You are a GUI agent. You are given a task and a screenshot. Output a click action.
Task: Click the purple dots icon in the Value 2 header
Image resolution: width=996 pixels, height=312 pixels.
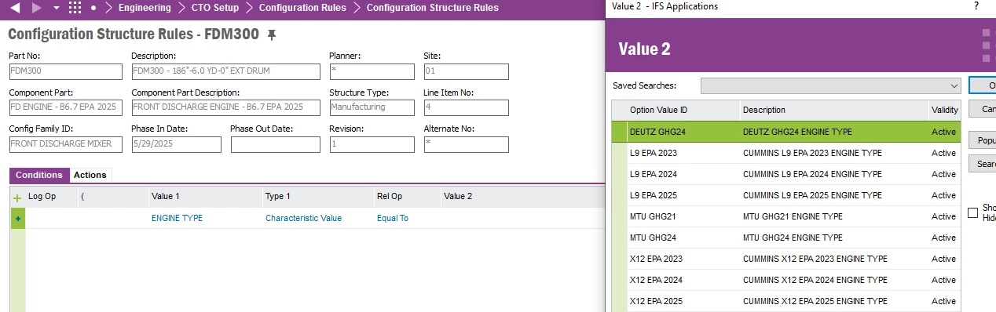click(986, 45)
